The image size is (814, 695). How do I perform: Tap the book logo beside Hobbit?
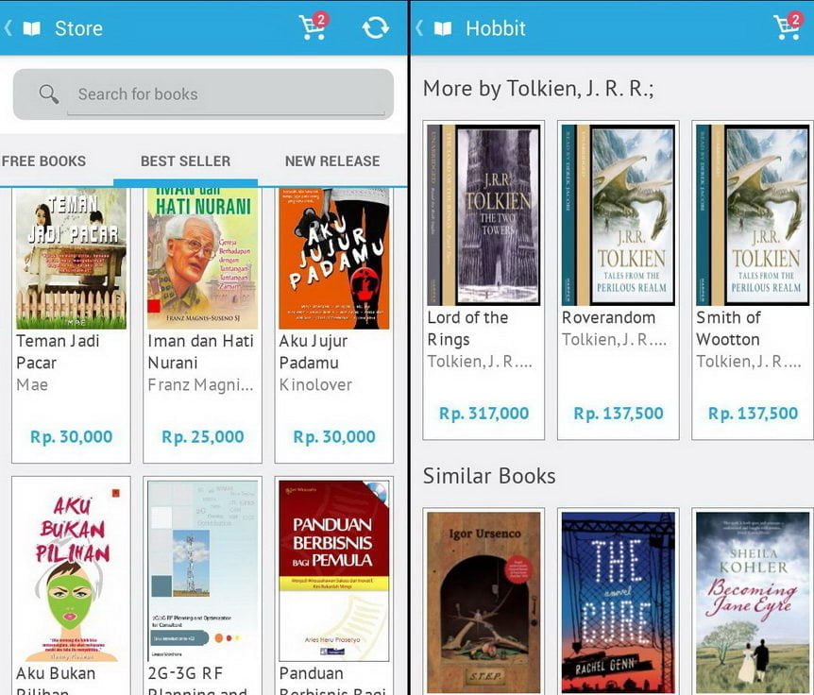[x=443, y=28]
